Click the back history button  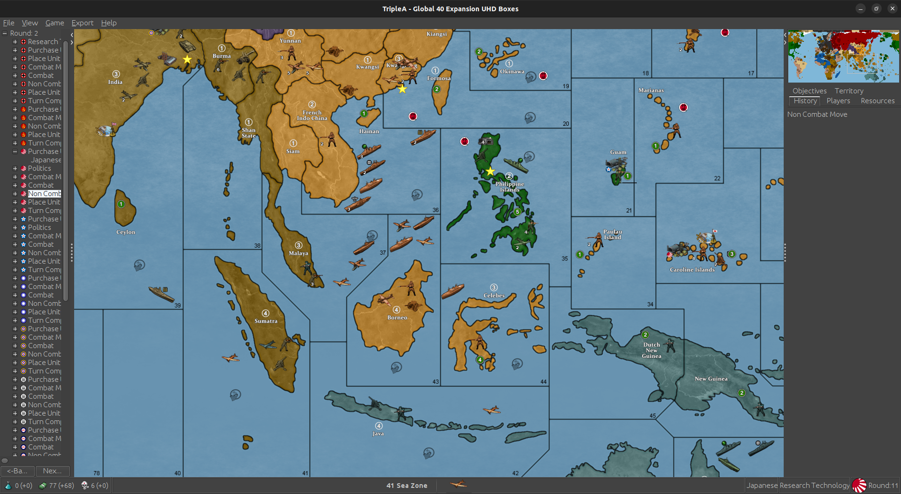(17, 471)
